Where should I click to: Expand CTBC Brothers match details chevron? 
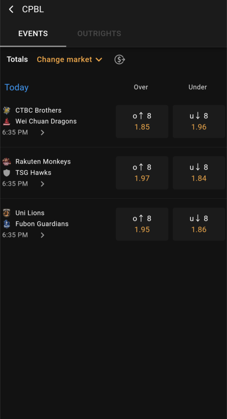click(42, 132)
